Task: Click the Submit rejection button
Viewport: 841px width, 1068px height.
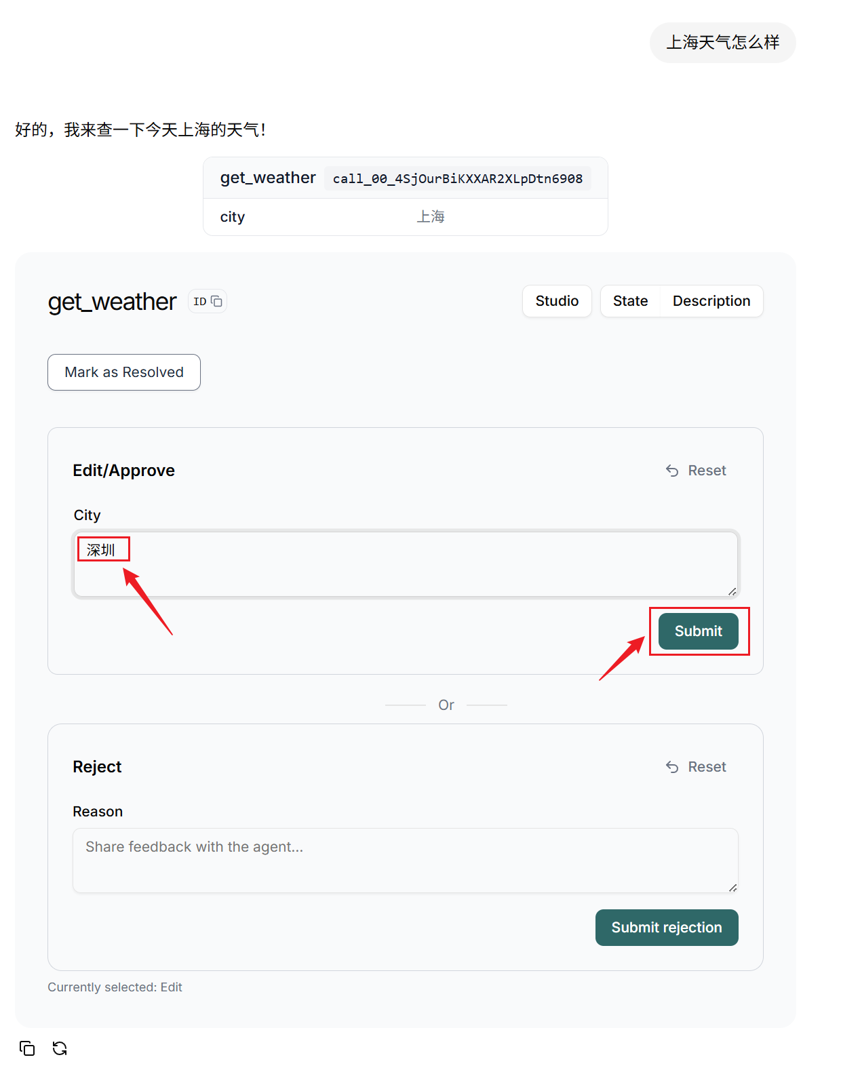Action: 667,928
